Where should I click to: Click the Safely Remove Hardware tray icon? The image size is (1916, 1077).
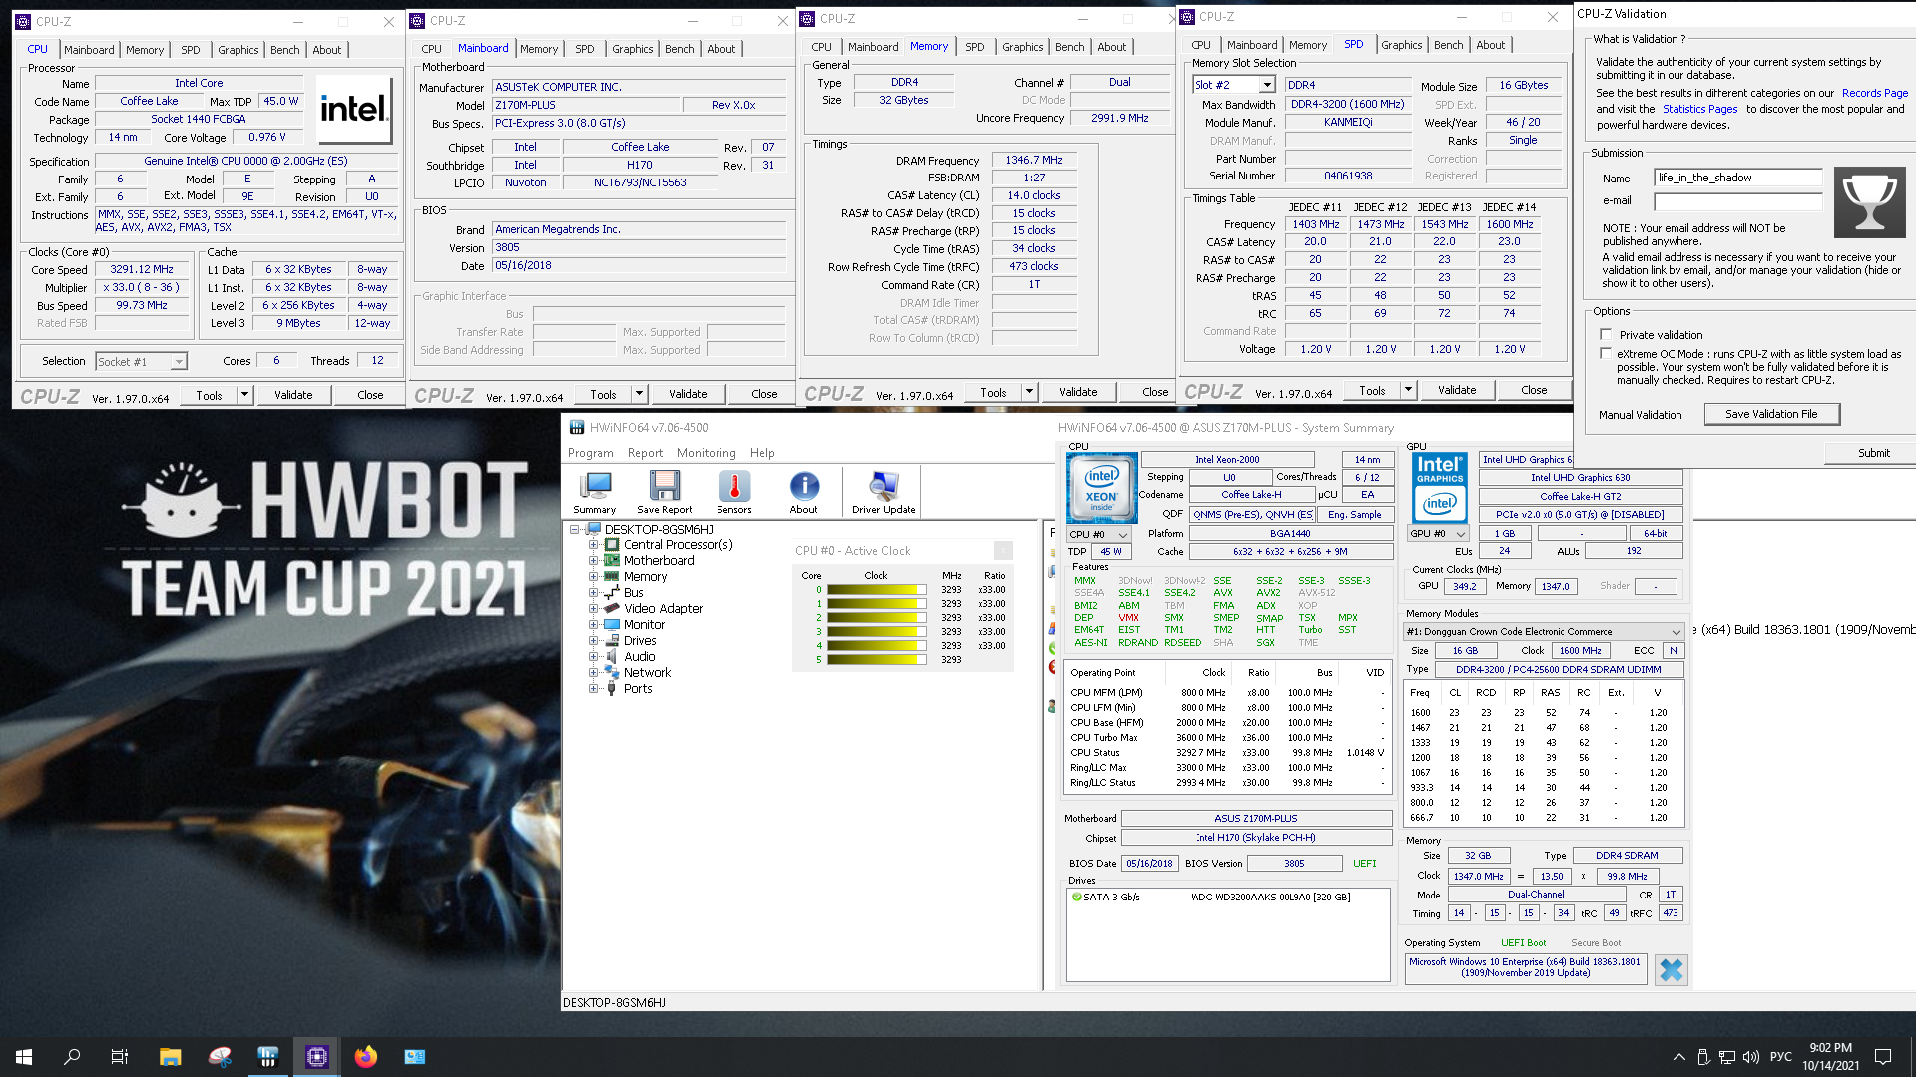(x=1703, y=1057)
